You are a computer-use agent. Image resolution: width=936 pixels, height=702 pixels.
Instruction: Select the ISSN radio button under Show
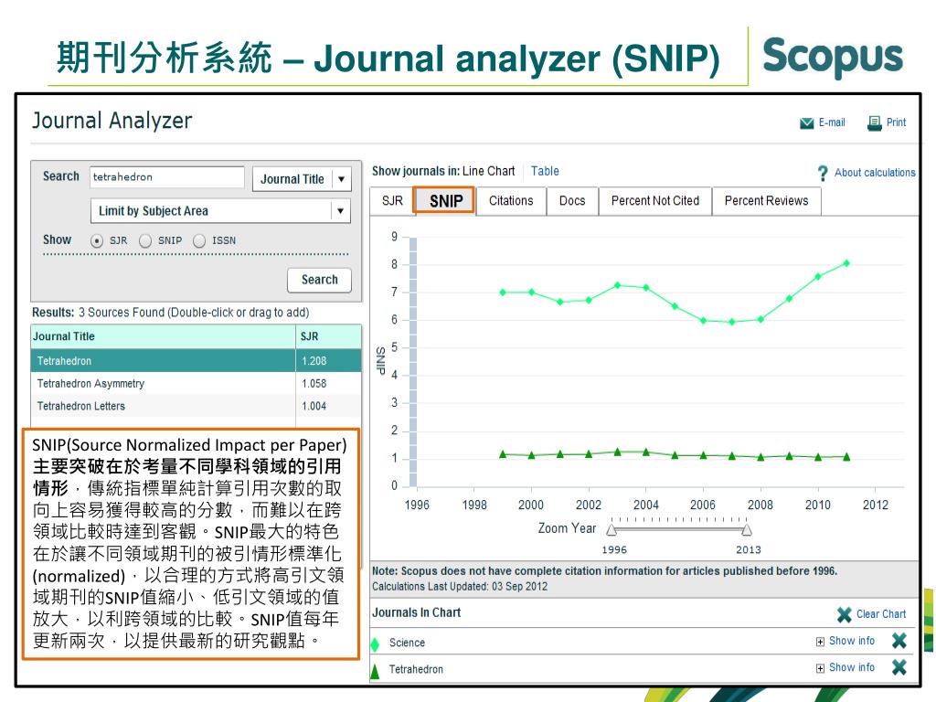click(x=199, y=240)
